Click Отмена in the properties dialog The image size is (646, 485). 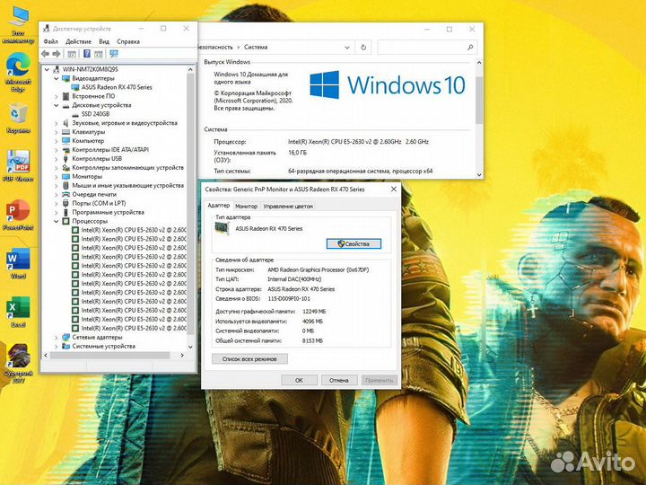tap(338, 380)
